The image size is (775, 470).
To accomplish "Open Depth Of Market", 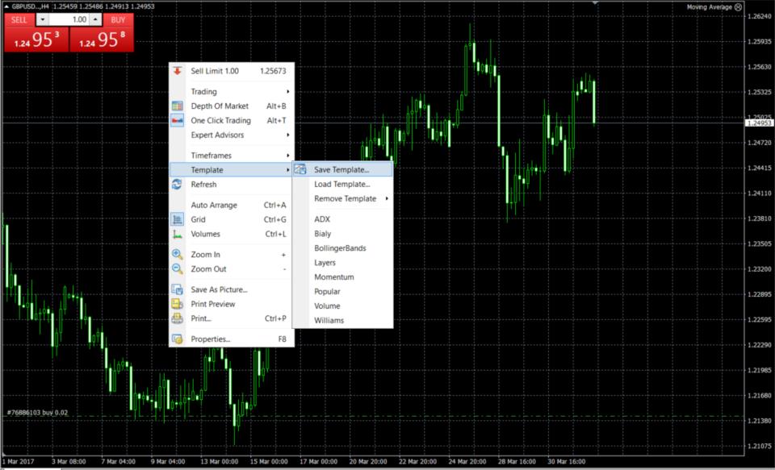I will pos(220,106).
